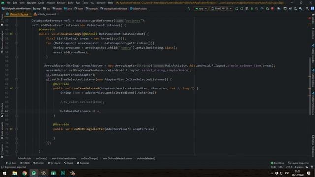Viewport: 315px width, 177px height.
Task: Click the 67:47 caret position in status bar
Action: [x=273, y=167]
